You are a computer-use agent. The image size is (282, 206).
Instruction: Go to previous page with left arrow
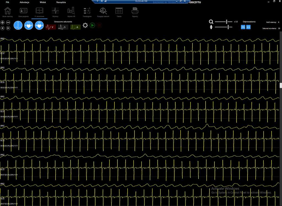(2, 28)
